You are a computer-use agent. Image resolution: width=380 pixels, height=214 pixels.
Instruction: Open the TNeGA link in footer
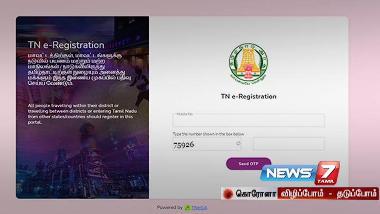click(x=199, y=208)
